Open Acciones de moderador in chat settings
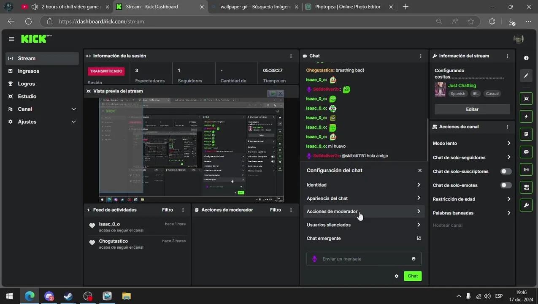This screenshot has width=538, height=304. [x=364, y=212]
